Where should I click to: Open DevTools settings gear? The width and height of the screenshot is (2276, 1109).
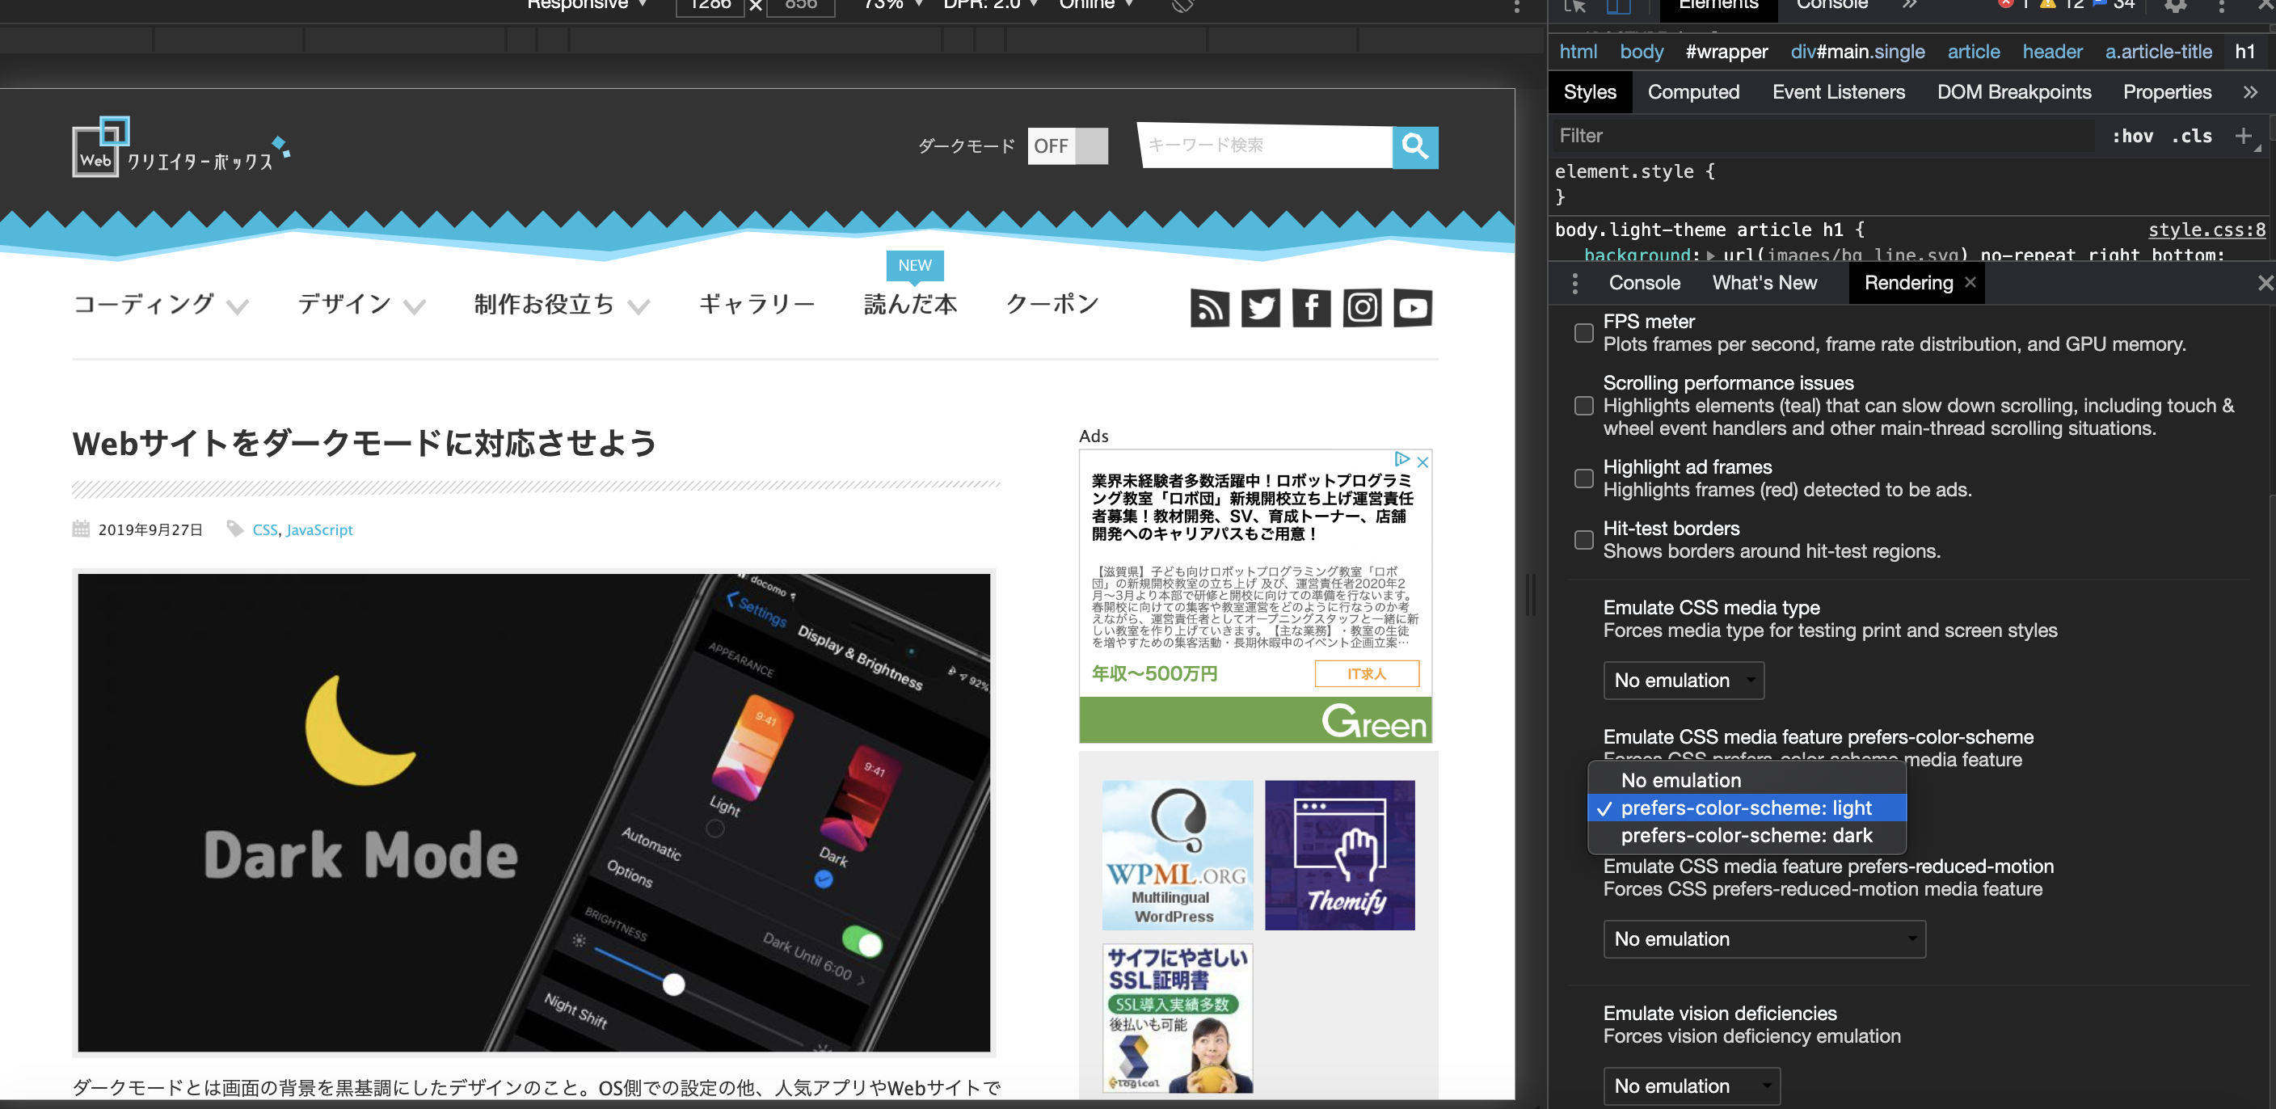(2175, 6)
